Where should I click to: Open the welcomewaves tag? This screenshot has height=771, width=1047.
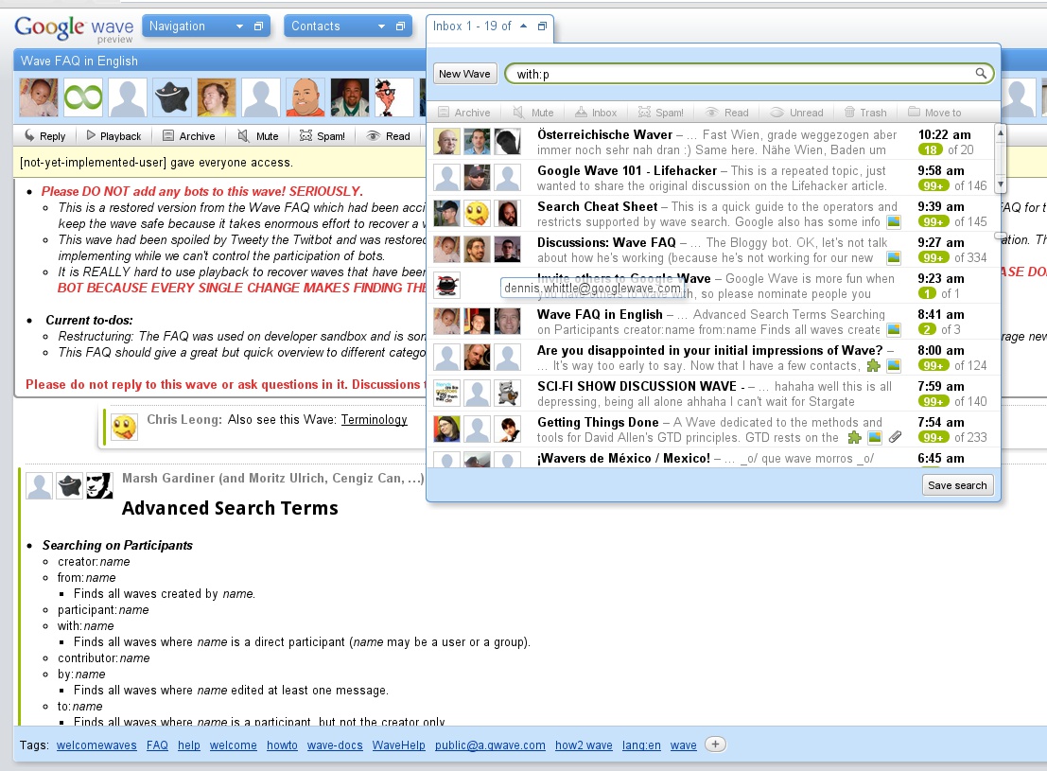pos(96,745)
